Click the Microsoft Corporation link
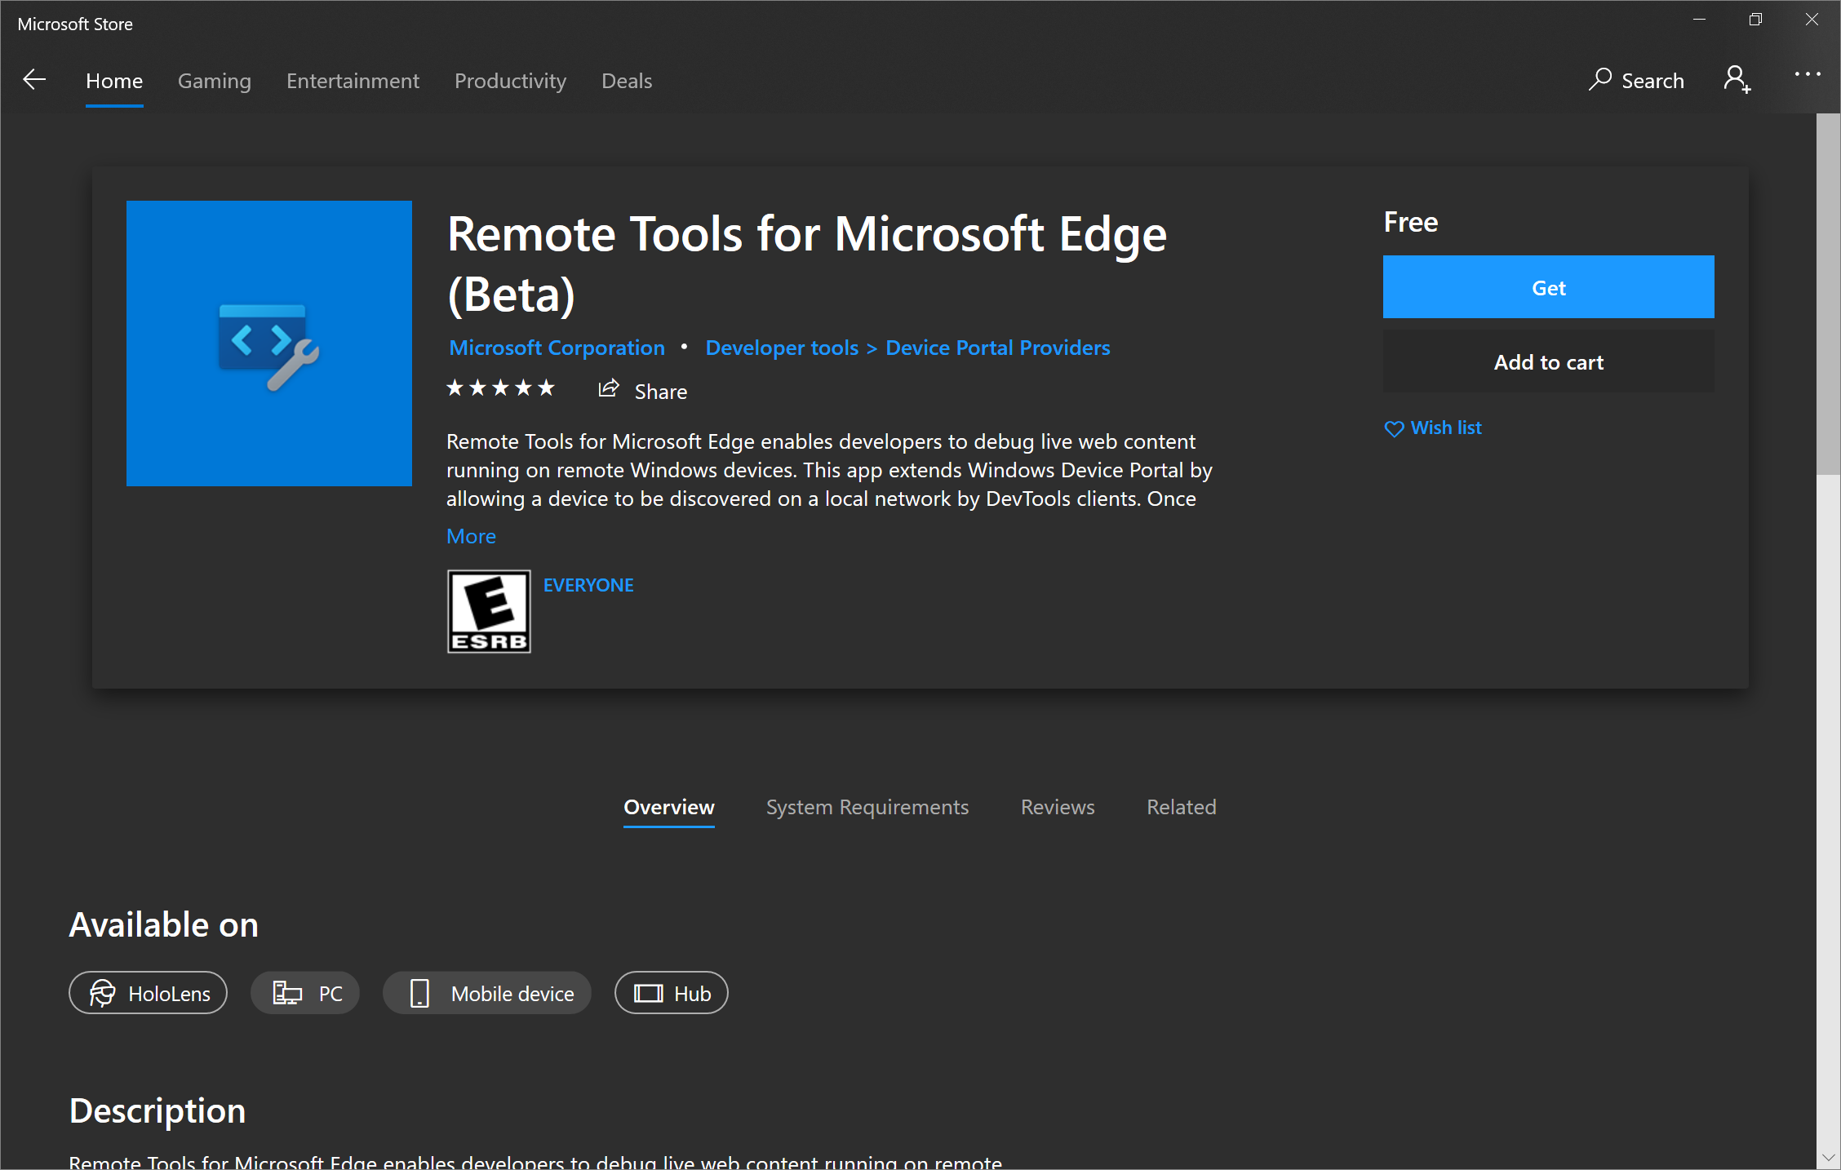The width and height of the screenshot is (1841, 1170). (558, 348)
